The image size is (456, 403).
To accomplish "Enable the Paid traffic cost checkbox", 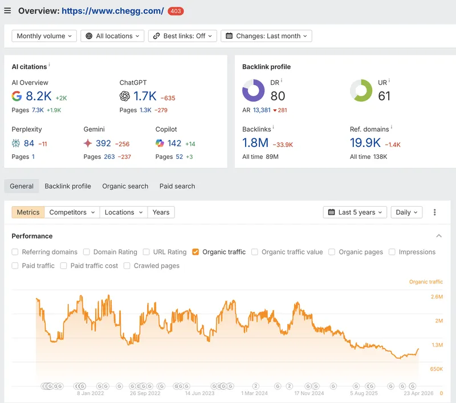I will (x=63, y=266).
